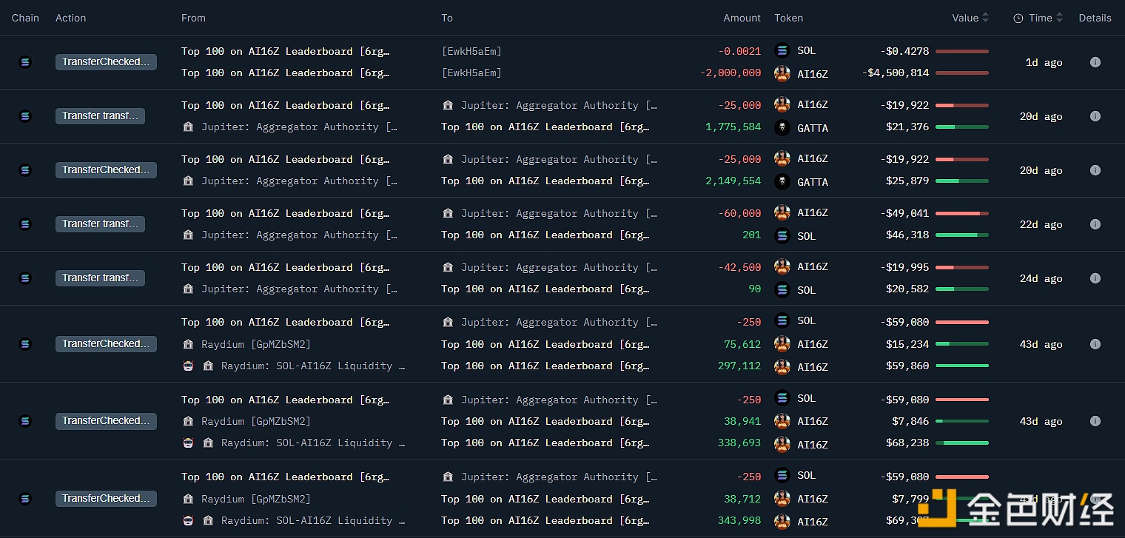Click the Token column header
The height and width of the screenshot is (538, 1125).
(788, 18)
